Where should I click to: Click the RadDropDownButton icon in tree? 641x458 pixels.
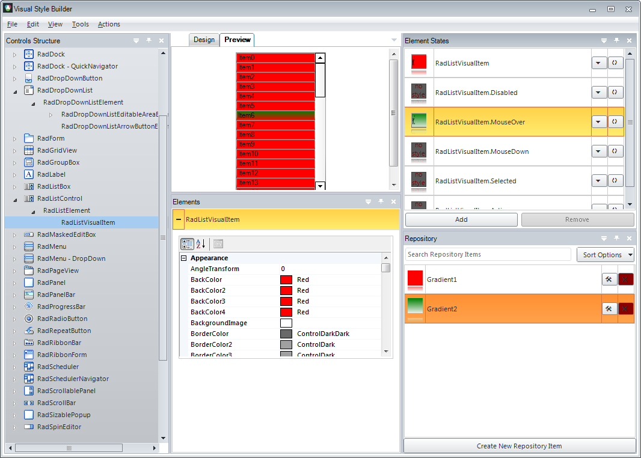(x=29, y=78)
